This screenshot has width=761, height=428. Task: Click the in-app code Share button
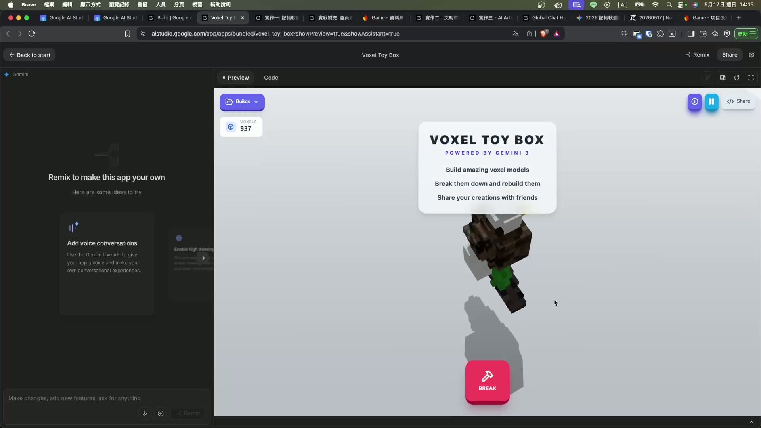click(x=738, y=101)
